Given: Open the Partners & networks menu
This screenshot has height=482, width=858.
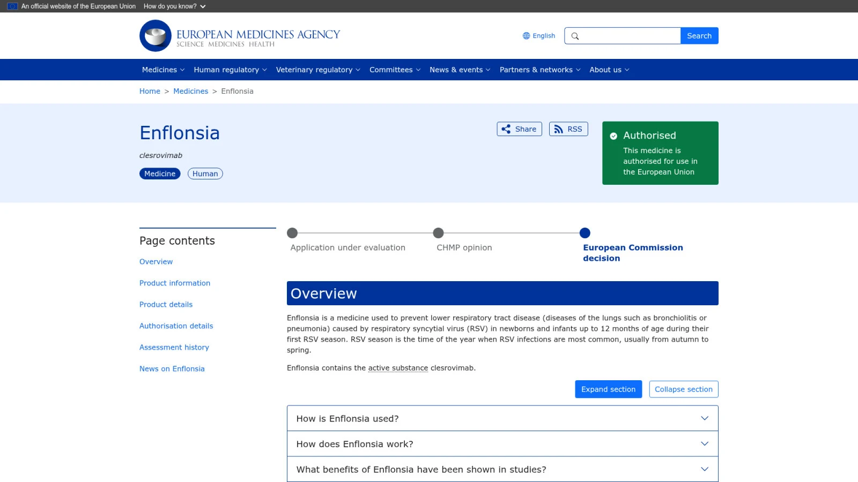Looking at the screenshot, I should tap(540, 70).
